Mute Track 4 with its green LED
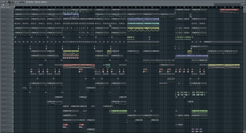Viewport: 246px width, 133px height. (x=13, y=26)
